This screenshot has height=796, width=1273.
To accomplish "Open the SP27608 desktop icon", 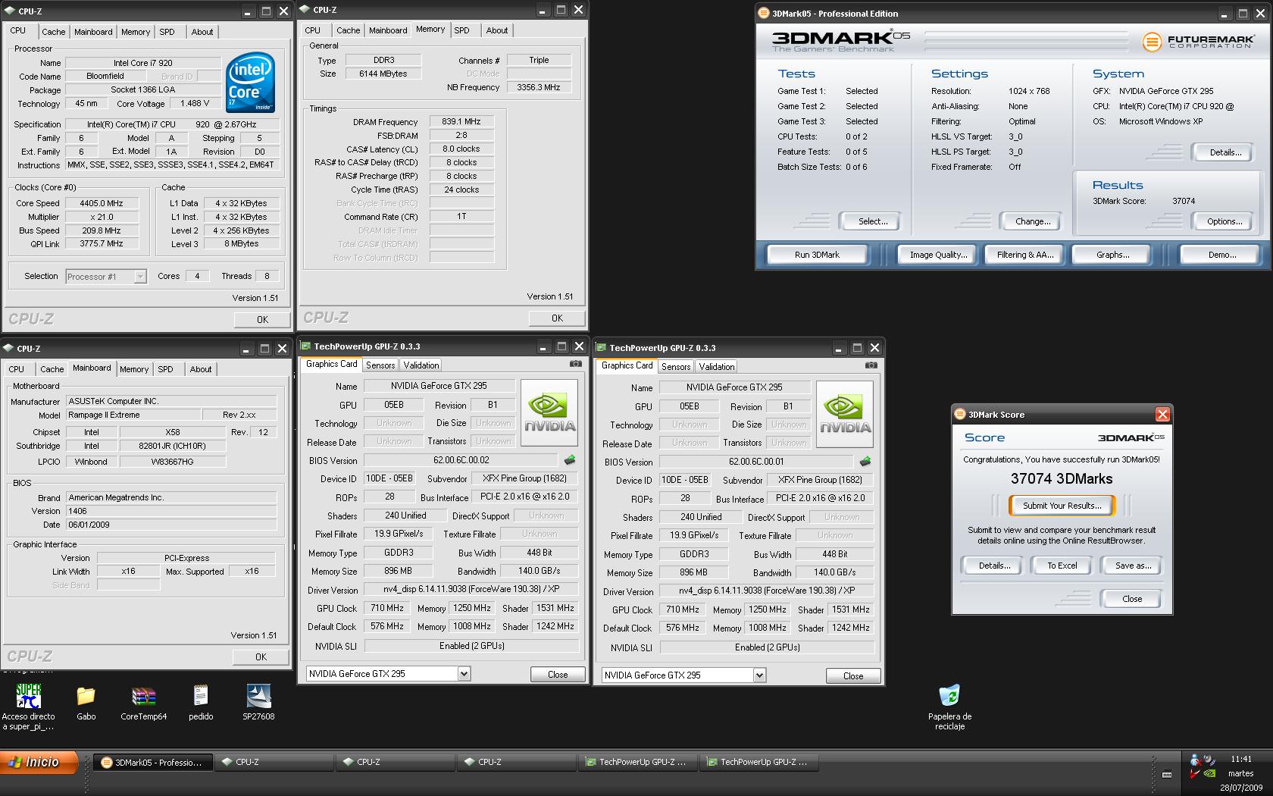I will click(258, 696).
